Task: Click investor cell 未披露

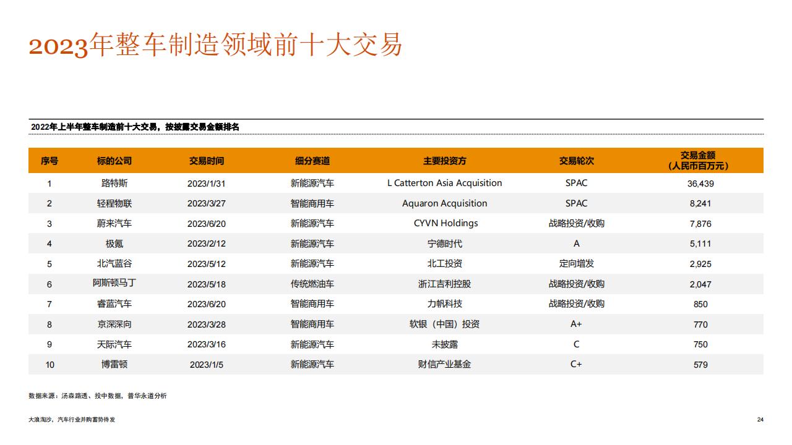Action: 445,344
